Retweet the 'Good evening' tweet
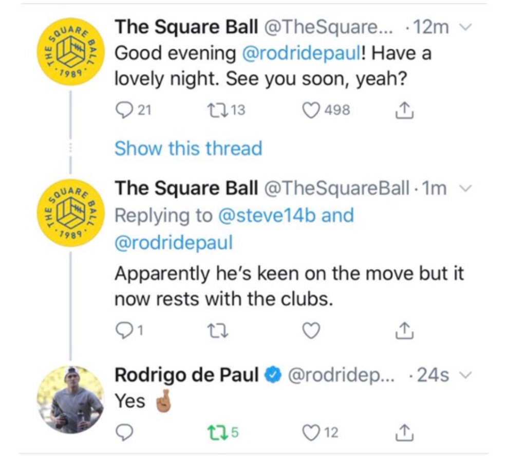The image size is (526, 456). tap(213, 109)
